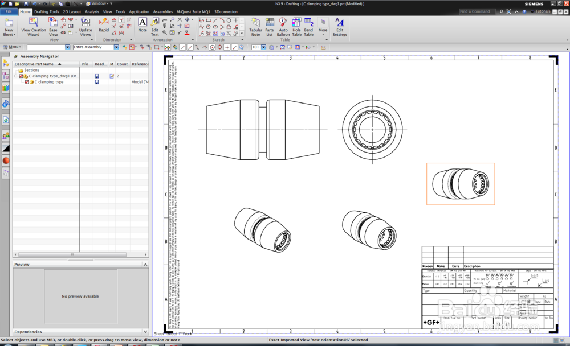Toggle the end point snap option

(182, 47)
